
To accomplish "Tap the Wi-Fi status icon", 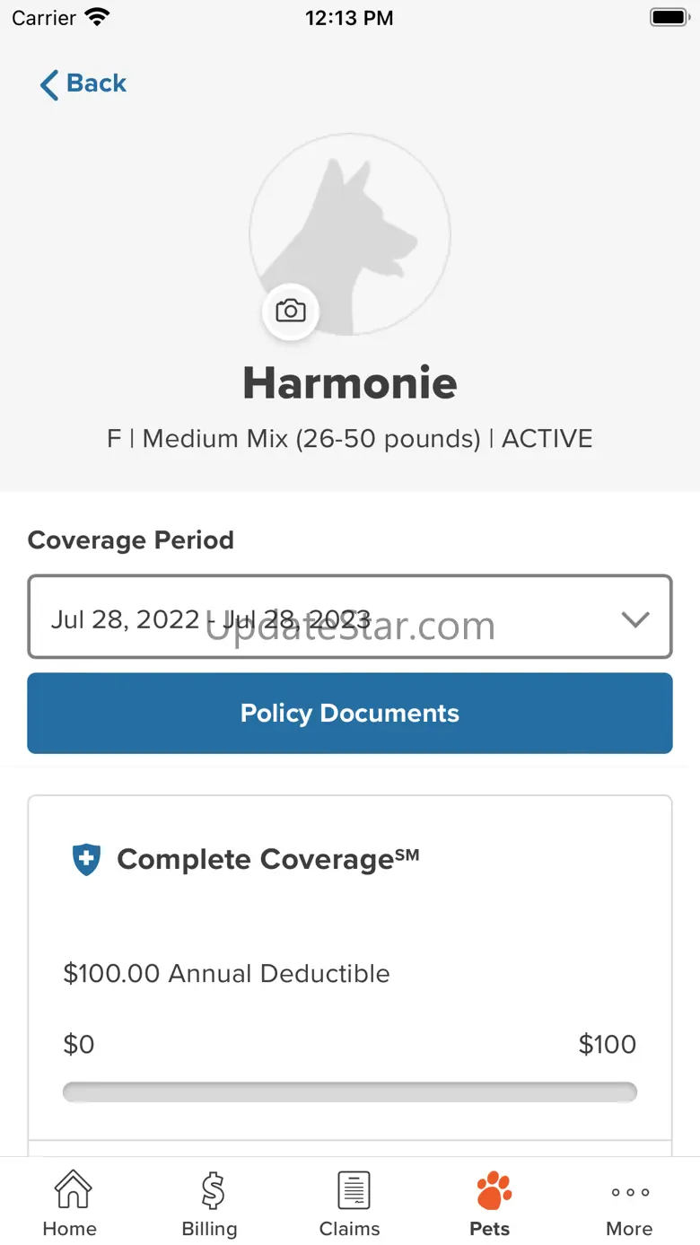I will coord(96,18).
